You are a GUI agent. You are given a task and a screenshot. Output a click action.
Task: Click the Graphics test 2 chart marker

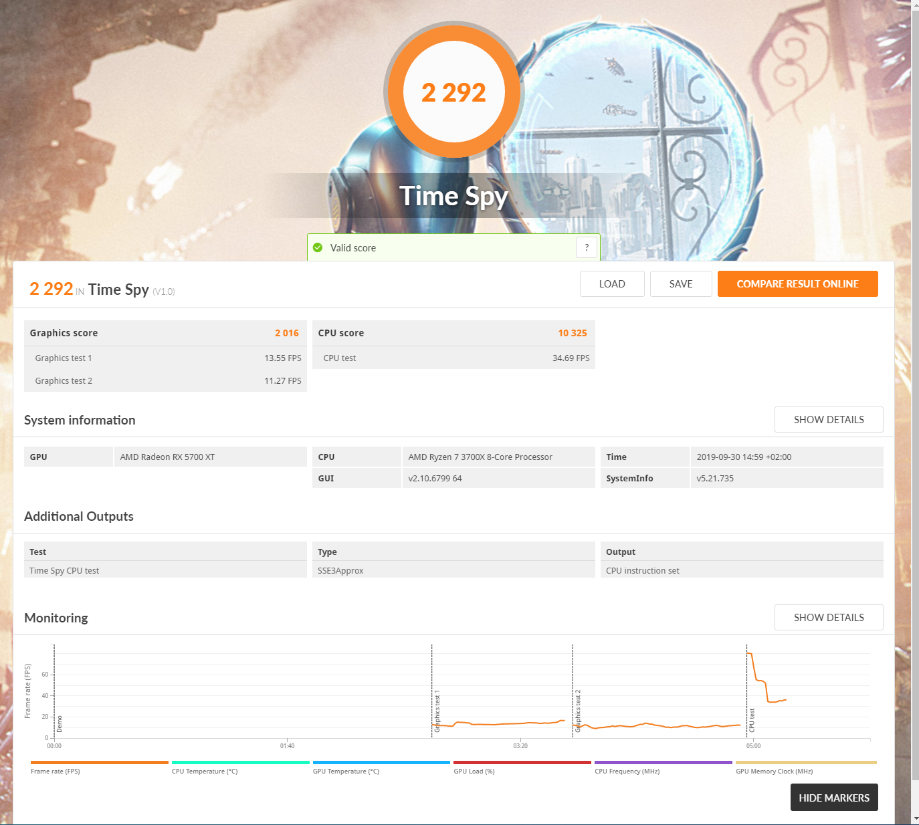(578, 711)
